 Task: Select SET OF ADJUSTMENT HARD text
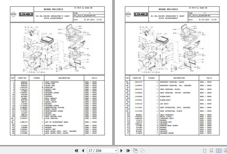coord(56,122)
